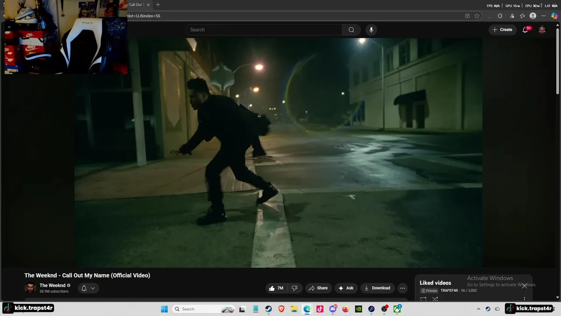Open Task View on the taskbar
Viewport: 561px width, 316px height.
[242, 309]
